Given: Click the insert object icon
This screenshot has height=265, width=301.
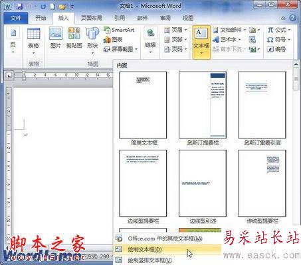Looking at the screenshot, I should click(254, 49).
